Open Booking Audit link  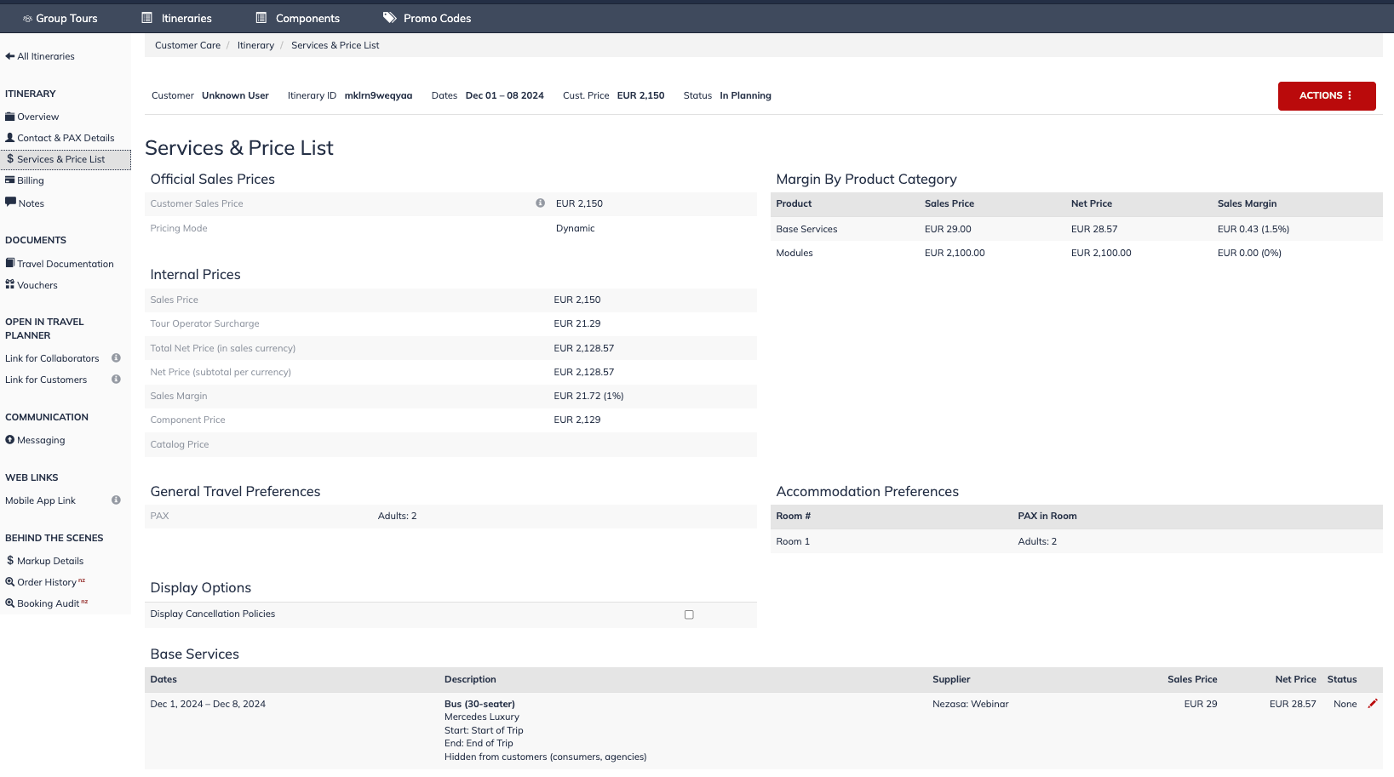point(49,603)
